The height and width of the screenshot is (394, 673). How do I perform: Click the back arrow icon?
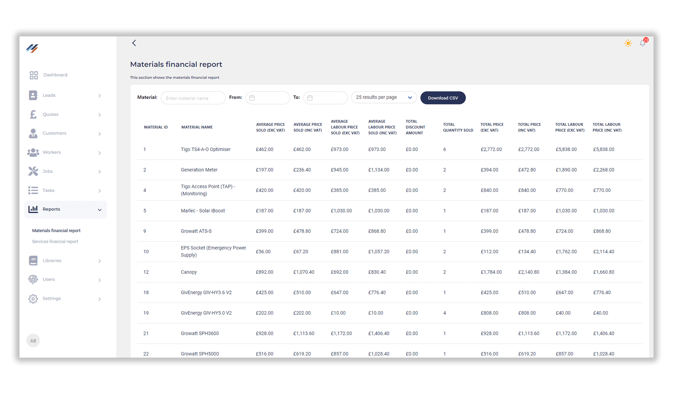coord(134,43)
